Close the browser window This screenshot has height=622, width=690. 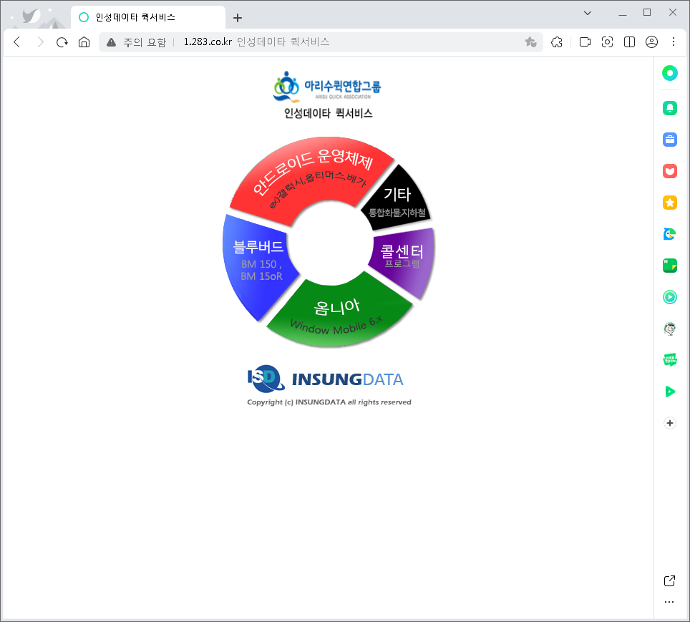point(673,12)
